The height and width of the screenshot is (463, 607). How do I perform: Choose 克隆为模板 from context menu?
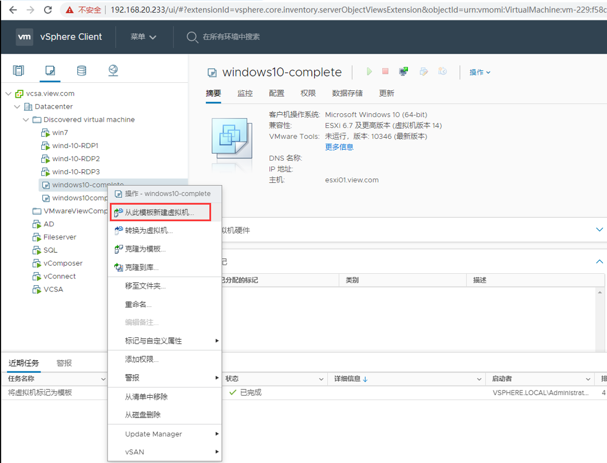point(165,249)
